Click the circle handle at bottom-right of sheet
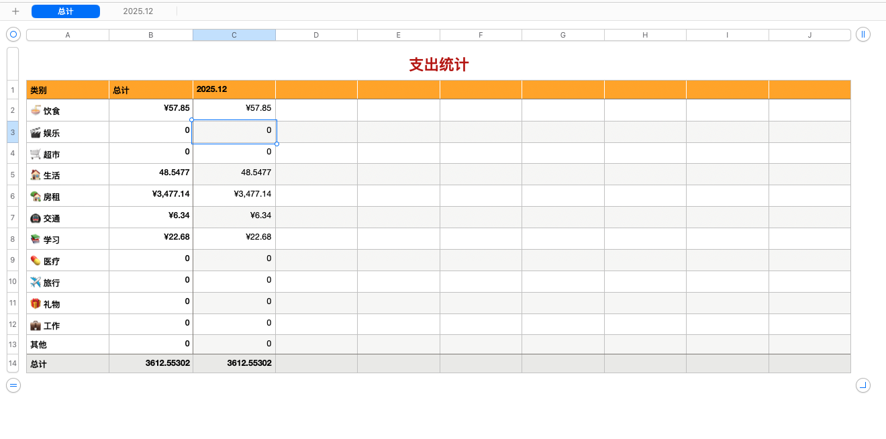Viewport: 886px width, 439px height. pyautogui.click(x=862, y=385)
